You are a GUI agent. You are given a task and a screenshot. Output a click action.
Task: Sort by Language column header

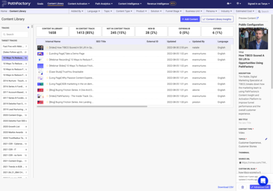coord(222,41)
